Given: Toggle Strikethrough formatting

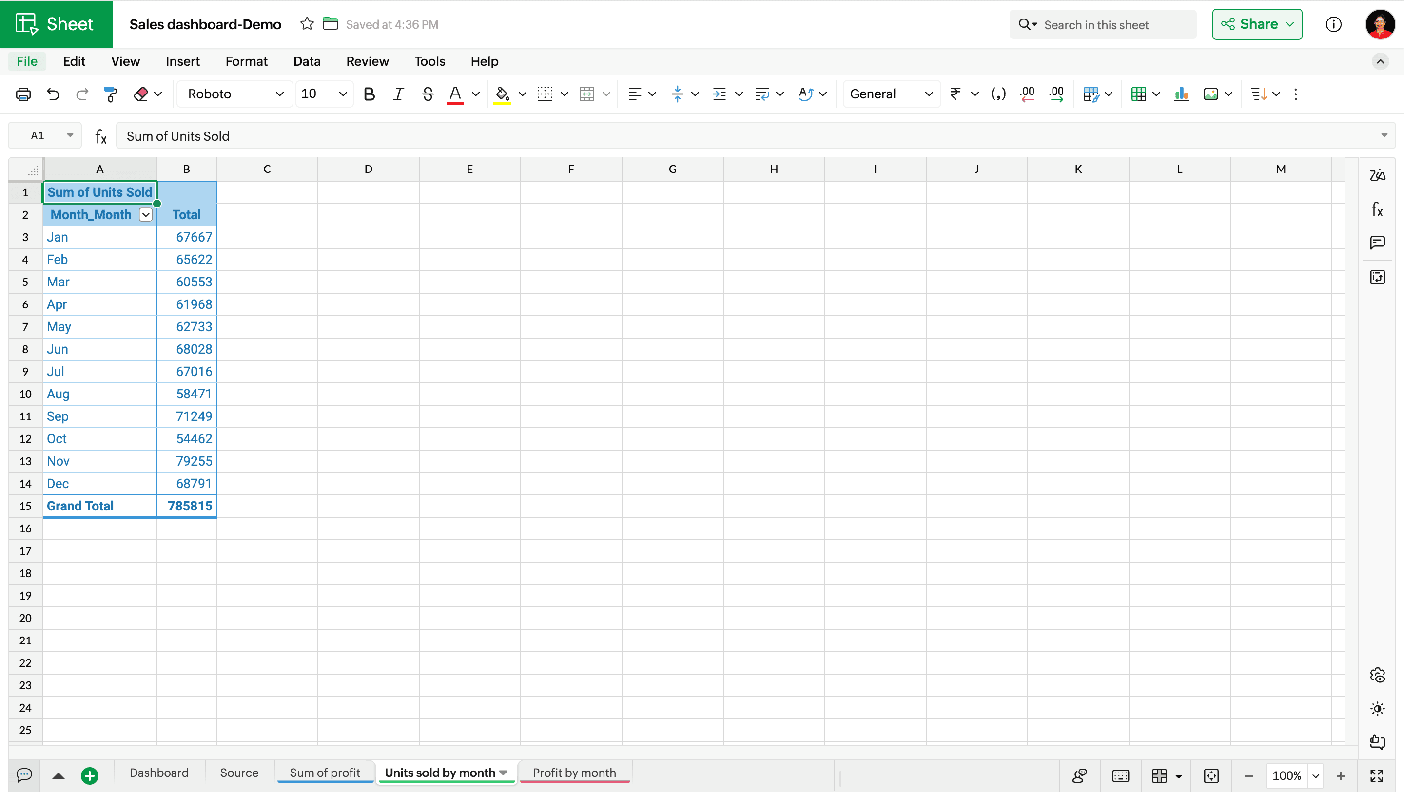Looking at the screenshot, I should click(x=428, y=94).
